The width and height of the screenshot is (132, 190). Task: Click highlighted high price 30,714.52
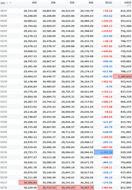click(x=47, y=188)
